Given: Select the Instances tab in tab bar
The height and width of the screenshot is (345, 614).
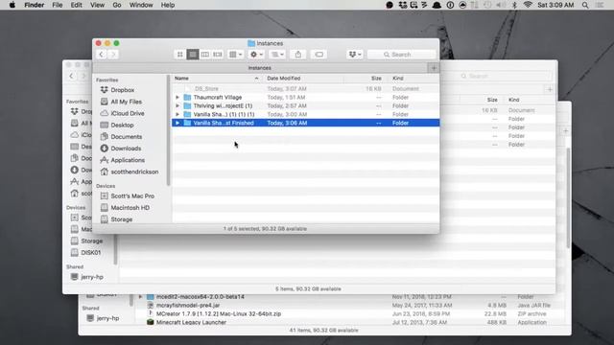Looking at the screenshot, I should pos(260,68).
